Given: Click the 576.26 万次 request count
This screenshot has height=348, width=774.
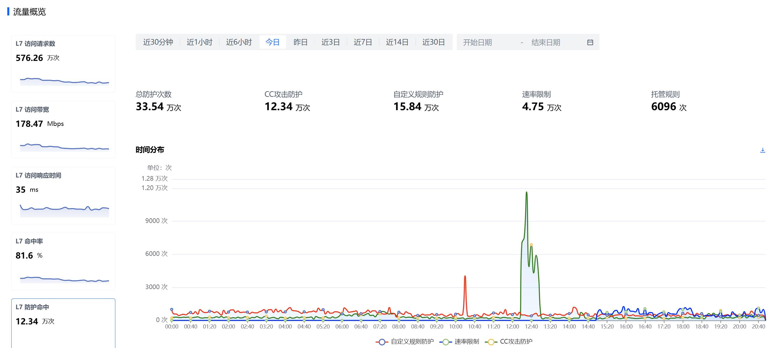Looking at the screenshot, I should coord(38,58).
